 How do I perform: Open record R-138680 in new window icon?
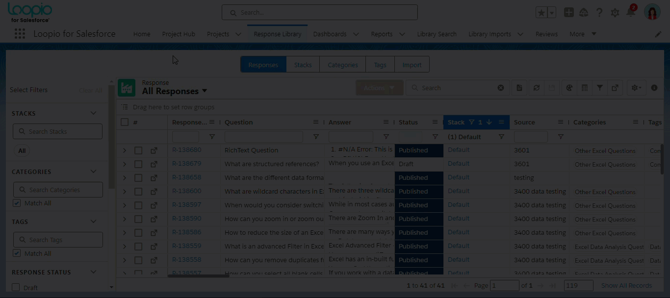[x=154, y=150]
